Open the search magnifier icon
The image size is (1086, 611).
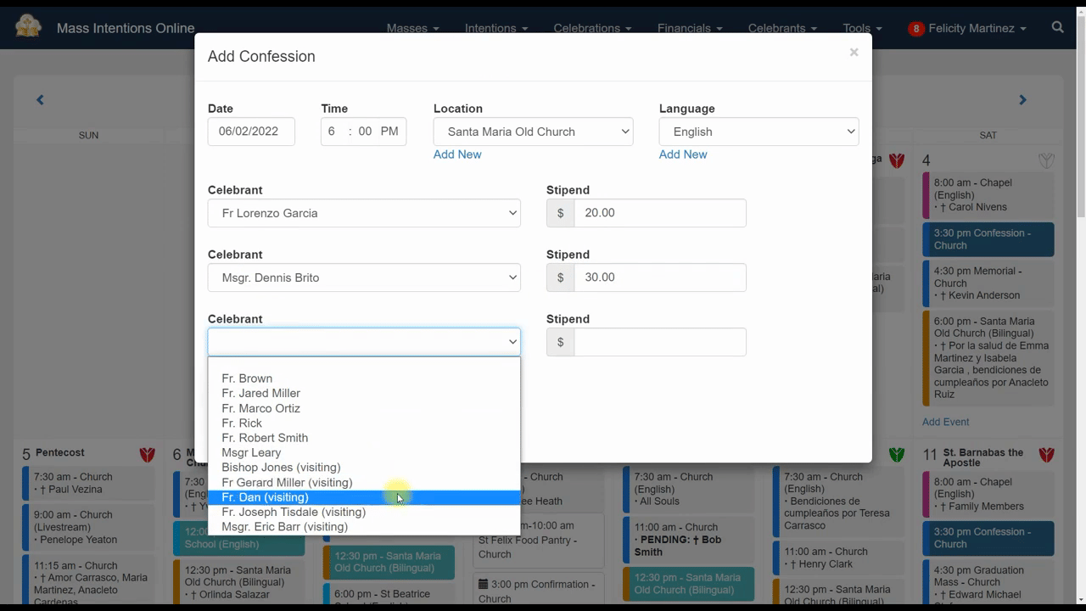point(1057,28)
